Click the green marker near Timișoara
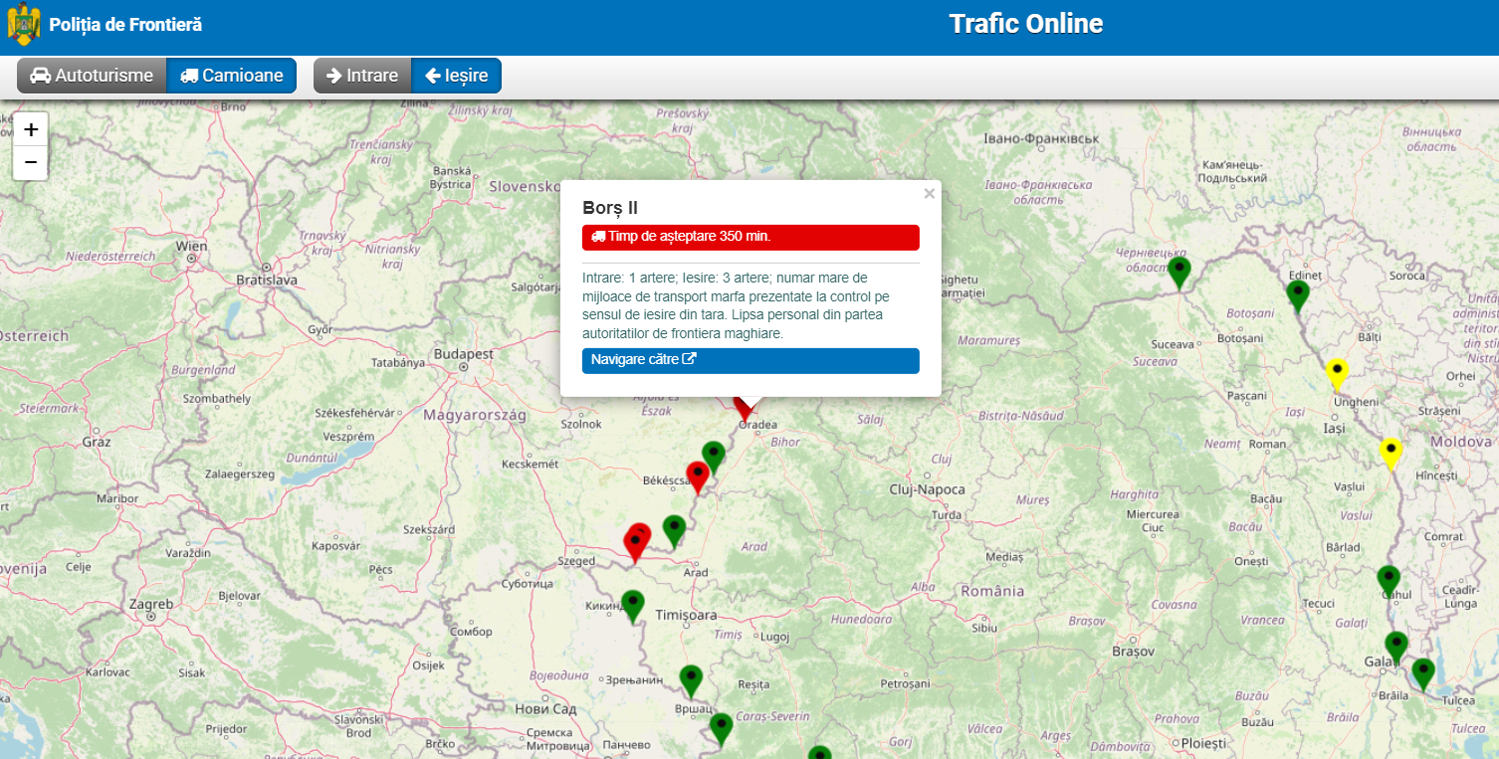Screen dimensions: 1499x759 (x=633, y=604)
